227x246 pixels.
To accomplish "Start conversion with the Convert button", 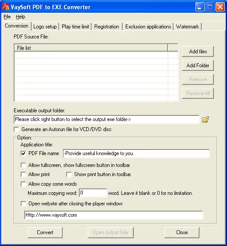I will (45, 232).
